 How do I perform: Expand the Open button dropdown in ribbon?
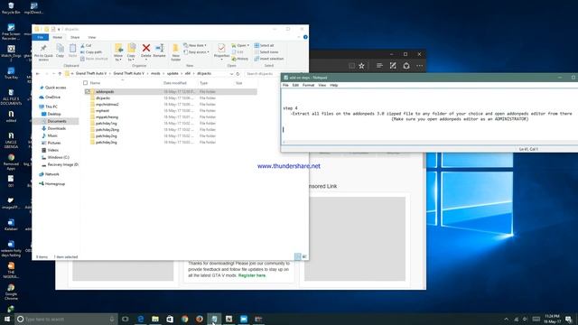click(248, 45)
